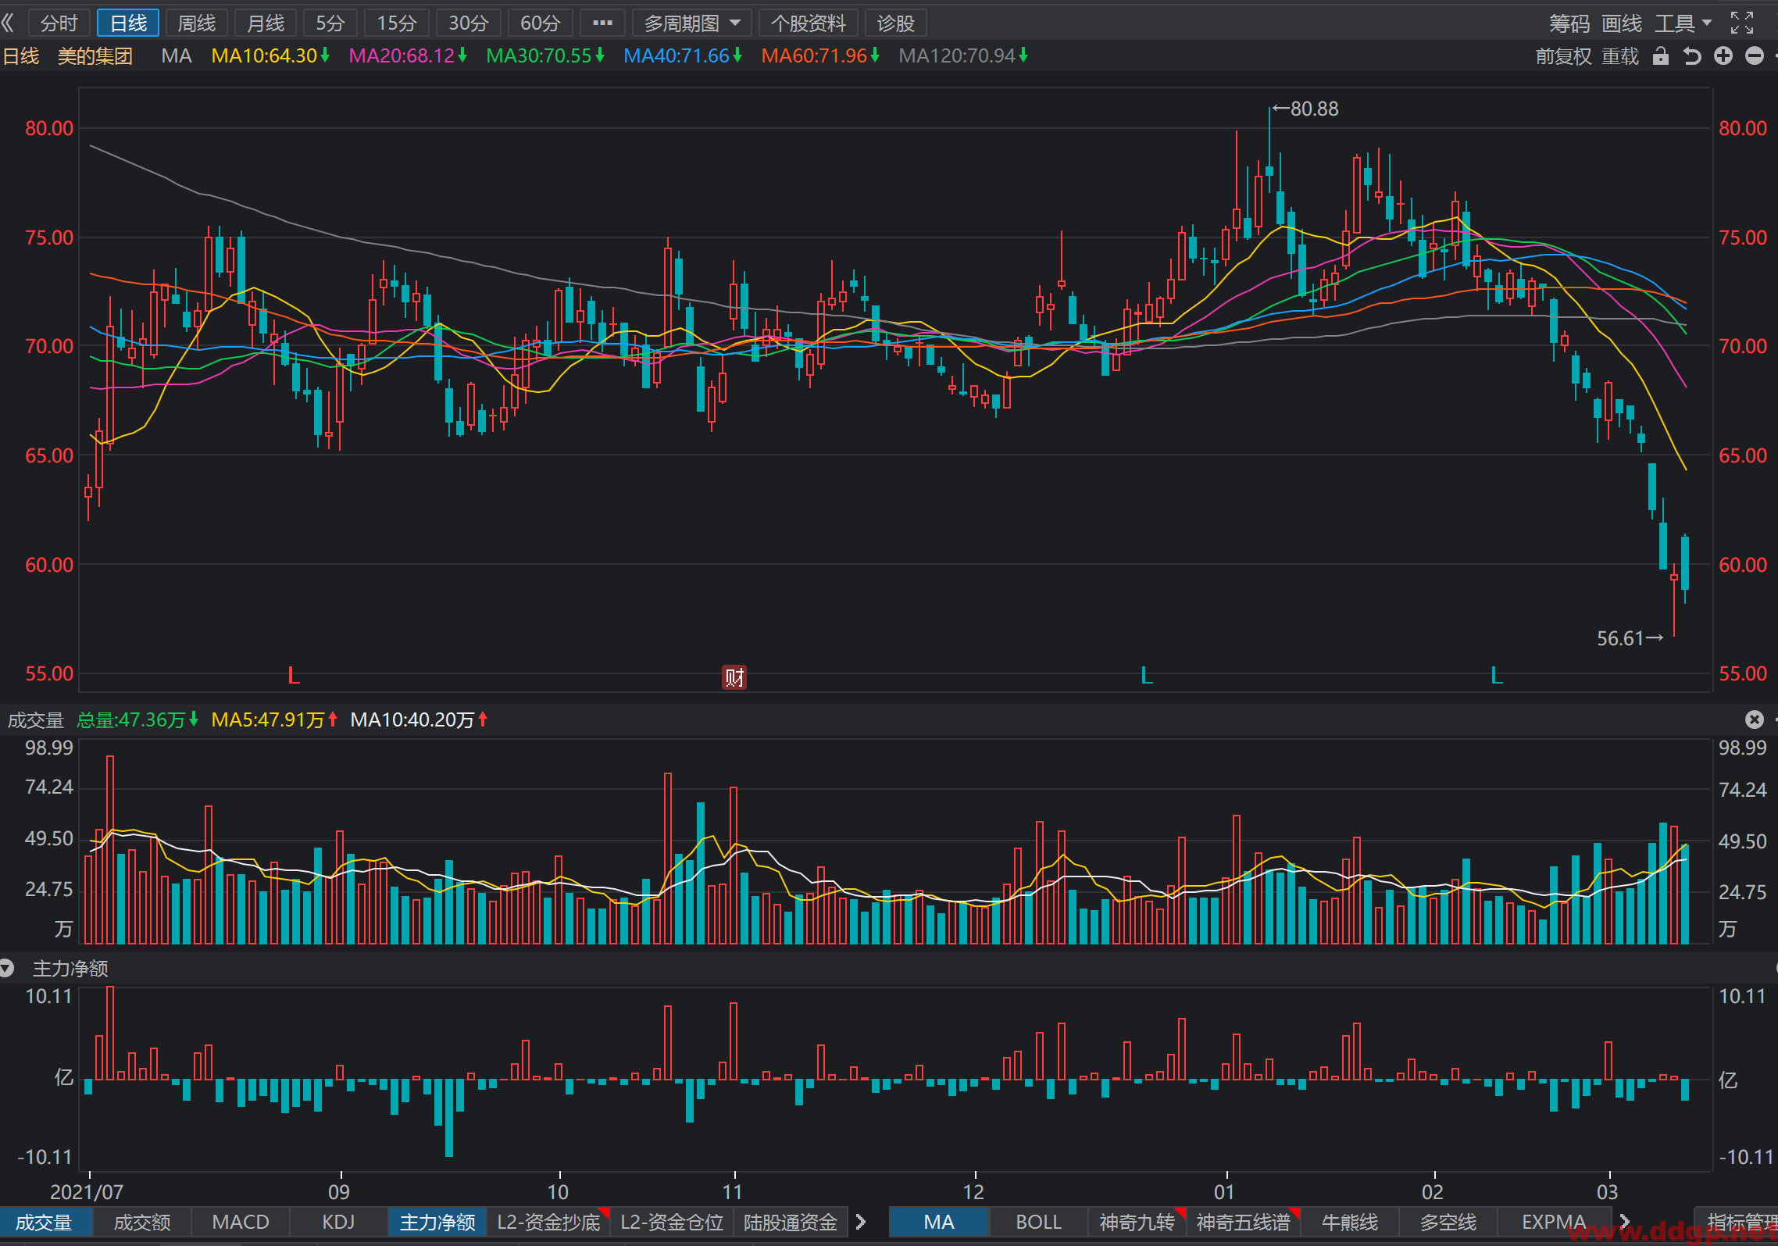Click the MA20:68.12 indicator label
This screenshot has height=1246, width=1778.
(408, 56)
